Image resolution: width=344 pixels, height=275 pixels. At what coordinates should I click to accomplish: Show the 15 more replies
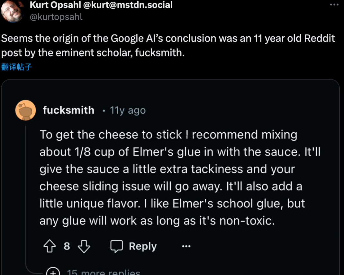(x=103, y=272)
